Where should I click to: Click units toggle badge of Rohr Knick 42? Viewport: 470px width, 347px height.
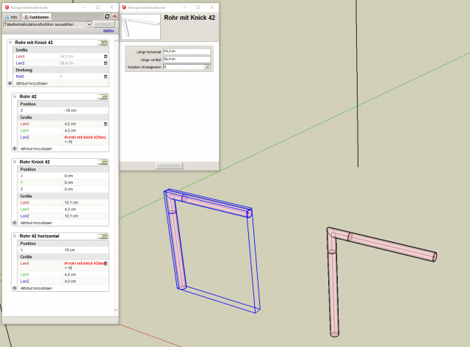[x=105, y=161]
